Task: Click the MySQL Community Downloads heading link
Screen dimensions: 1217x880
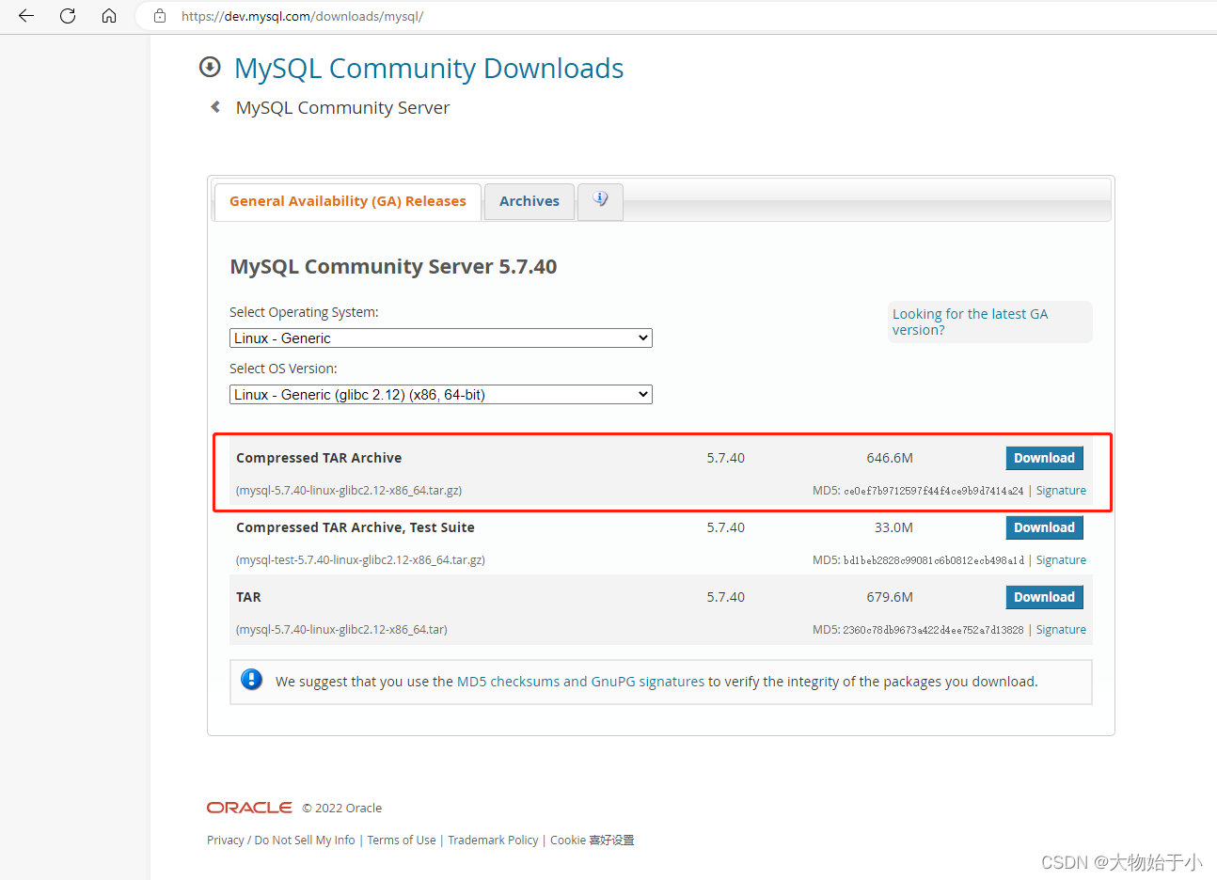Action: tap(429, 68)
